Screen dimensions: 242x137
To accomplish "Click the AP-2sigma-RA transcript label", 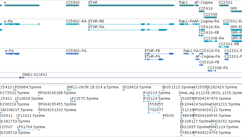I will pos(207,21).
